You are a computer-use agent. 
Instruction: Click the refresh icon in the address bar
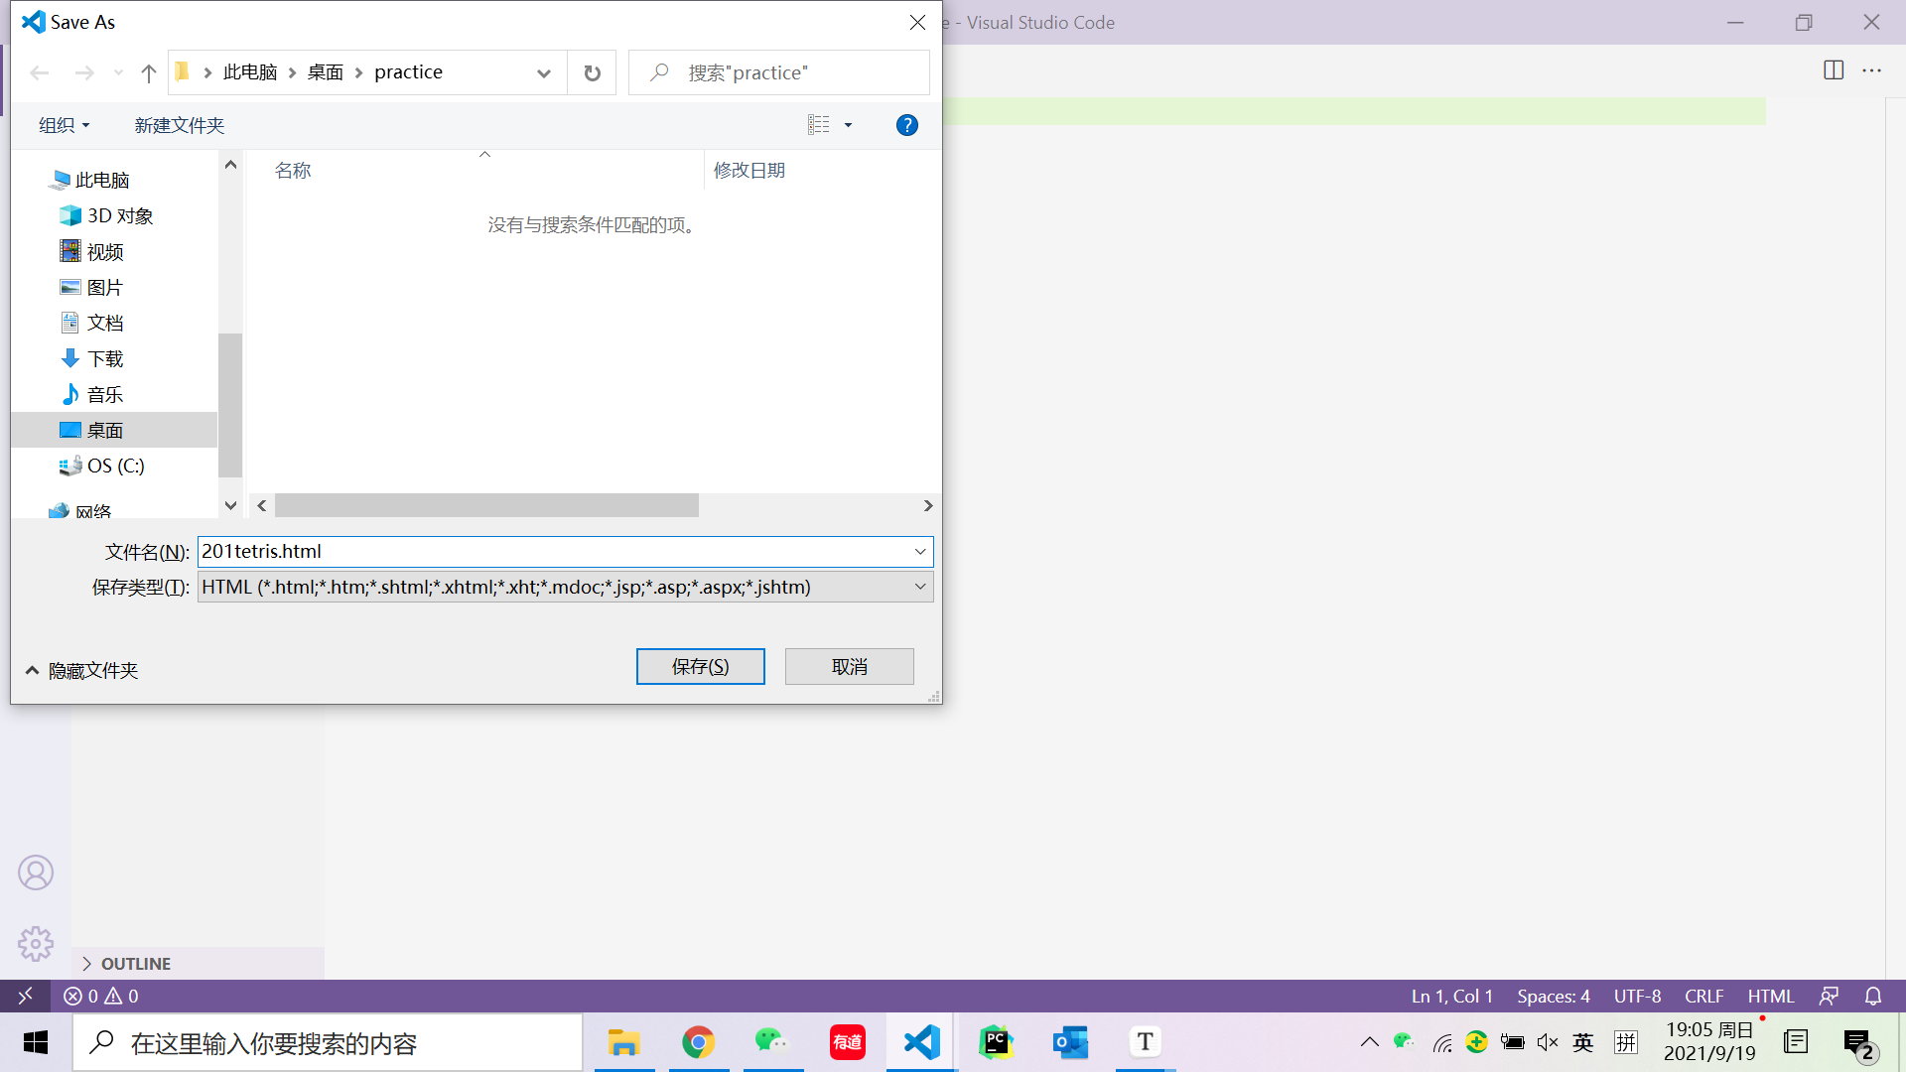click(x=592, y=72)
